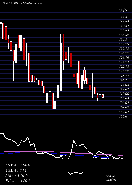Click the 132.79 price label

point(124,44)
